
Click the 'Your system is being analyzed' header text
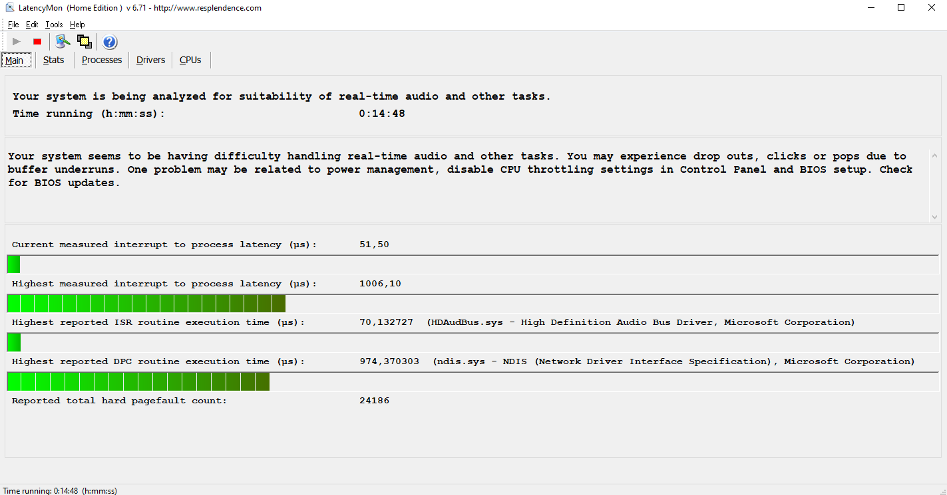click(282, 96)
